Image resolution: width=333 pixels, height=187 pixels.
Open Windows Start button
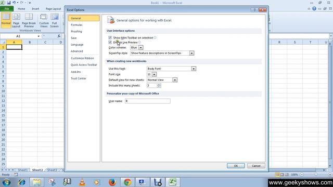(6, 182)
